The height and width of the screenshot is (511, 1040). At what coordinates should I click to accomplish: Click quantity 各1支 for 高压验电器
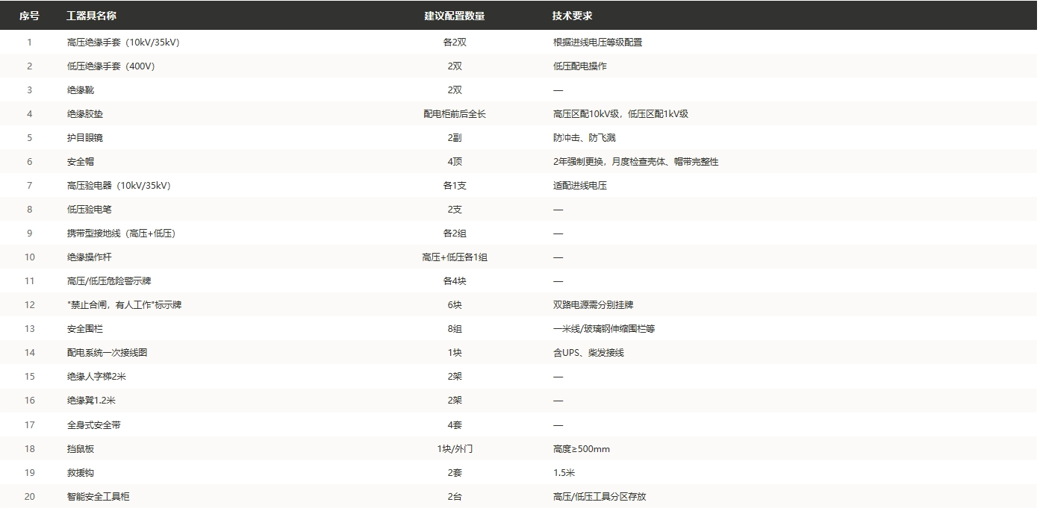[455, 186]
